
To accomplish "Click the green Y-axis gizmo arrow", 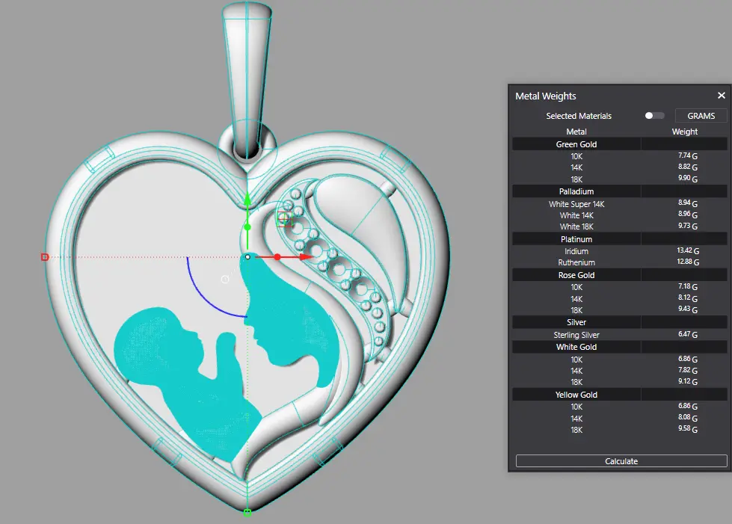I will (x=247, y=200).
